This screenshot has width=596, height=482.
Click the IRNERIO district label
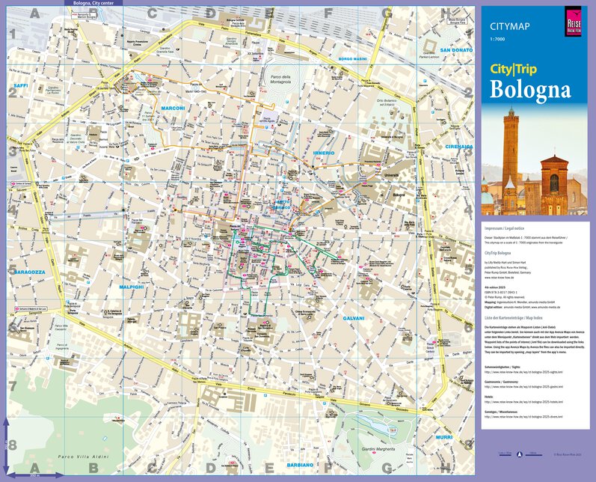pyautogui.click(x=323, y=153)
